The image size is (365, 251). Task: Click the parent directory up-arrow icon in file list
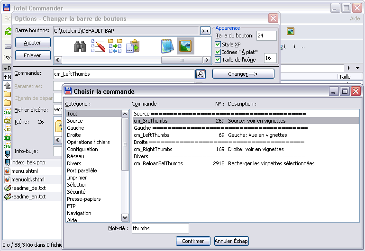8,86
